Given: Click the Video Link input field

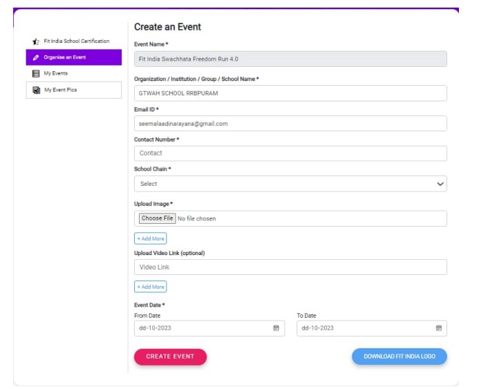Looking at the screenshot, I should tap(290, 267).
